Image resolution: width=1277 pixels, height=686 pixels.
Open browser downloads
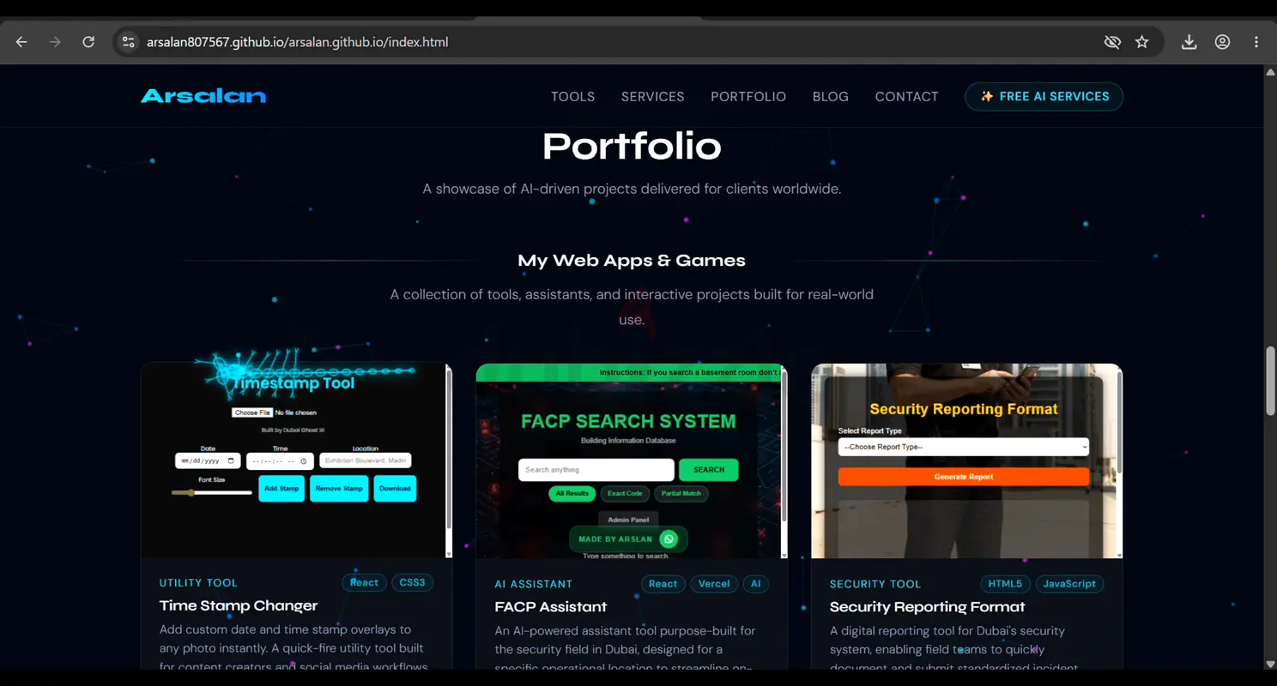[x=1189, y=42]
